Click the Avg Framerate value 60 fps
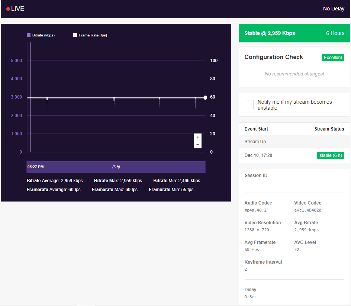 click(252, 249)
